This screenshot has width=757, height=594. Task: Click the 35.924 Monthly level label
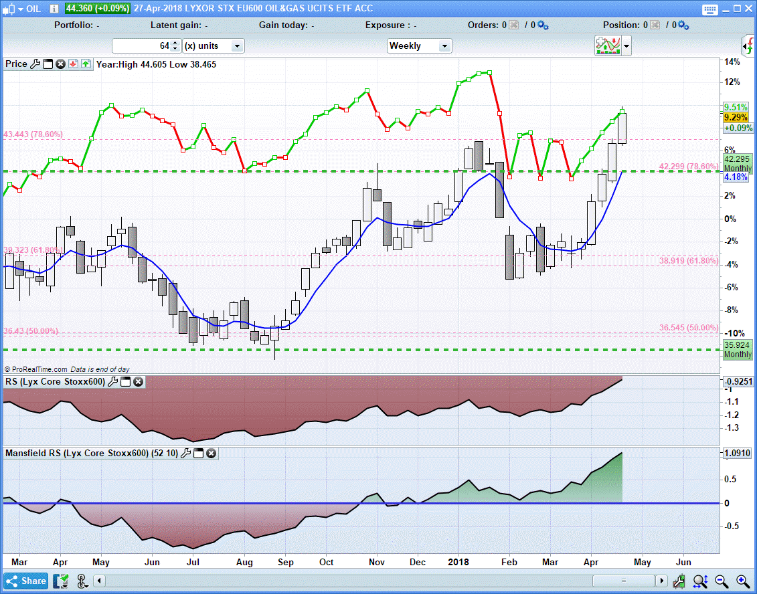tap(738, 350)
